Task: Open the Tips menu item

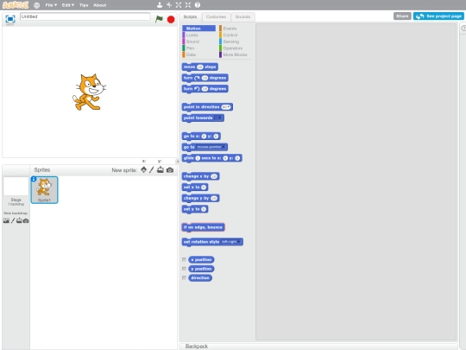Action: click(84, 5)
